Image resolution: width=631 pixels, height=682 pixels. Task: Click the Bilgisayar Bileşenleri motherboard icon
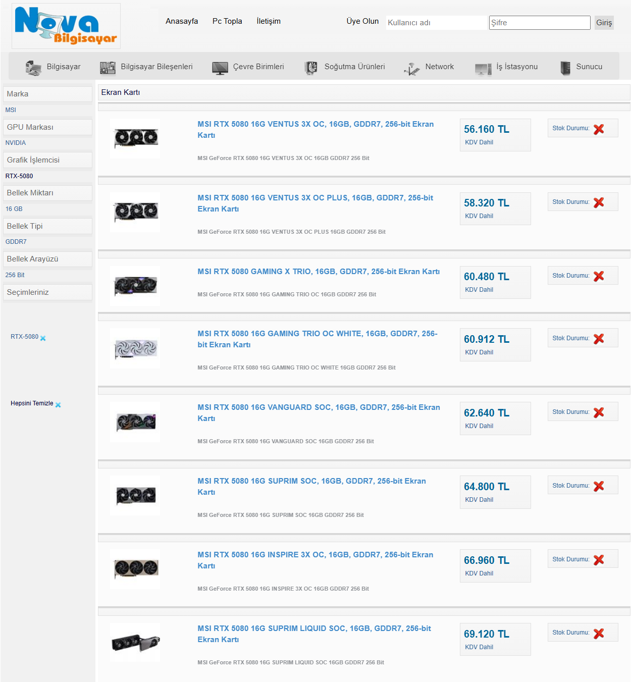(108, 67)
